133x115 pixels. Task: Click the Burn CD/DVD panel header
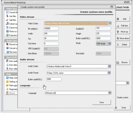pyautogui.click(x=11, y=57)
